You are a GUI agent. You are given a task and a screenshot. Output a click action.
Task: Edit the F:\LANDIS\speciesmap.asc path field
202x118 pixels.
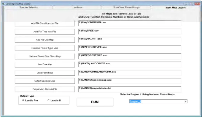coord(130,81)
